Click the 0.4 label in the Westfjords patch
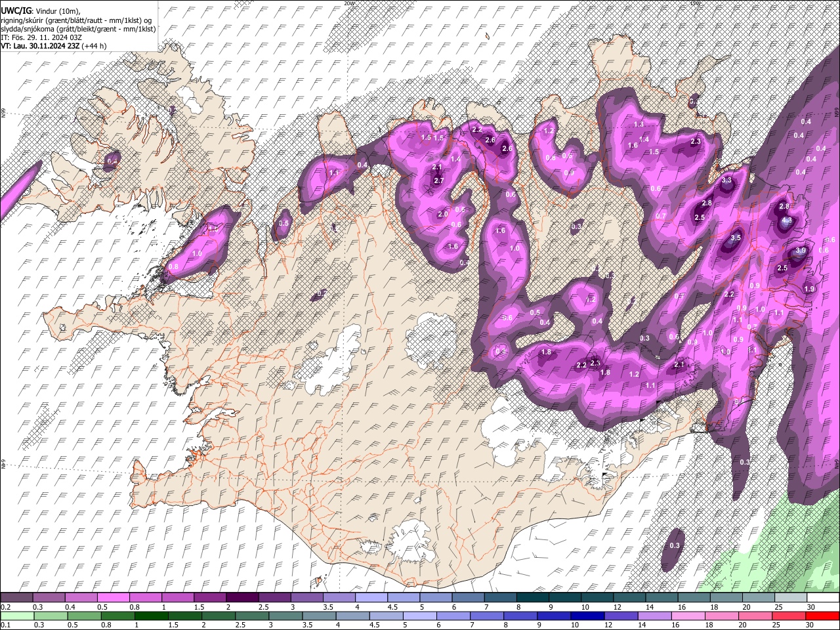 [x=113, y=160]
